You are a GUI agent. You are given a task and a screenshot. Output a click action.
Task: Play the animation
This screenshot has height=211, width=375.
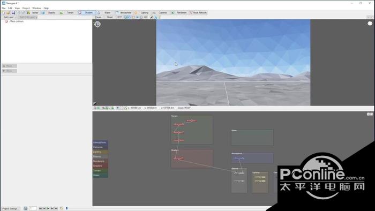48,208
